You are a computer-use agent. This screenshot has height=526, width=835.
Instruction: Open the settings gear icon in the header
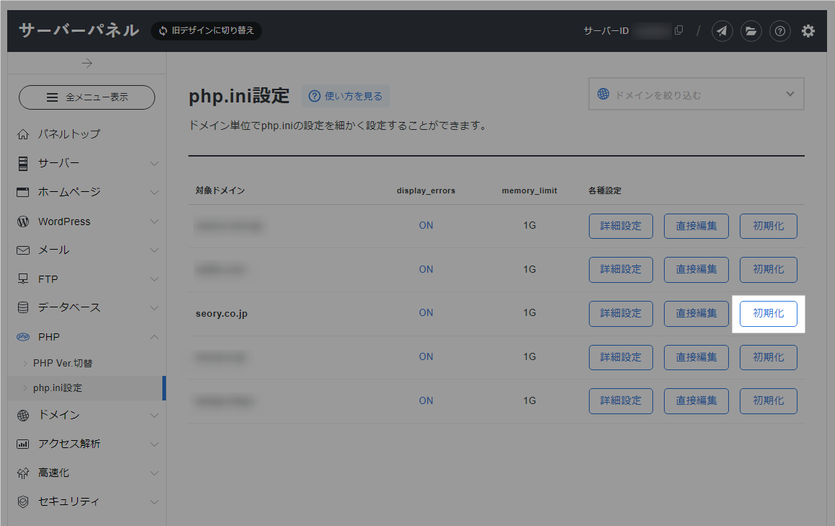coord(808,31)
